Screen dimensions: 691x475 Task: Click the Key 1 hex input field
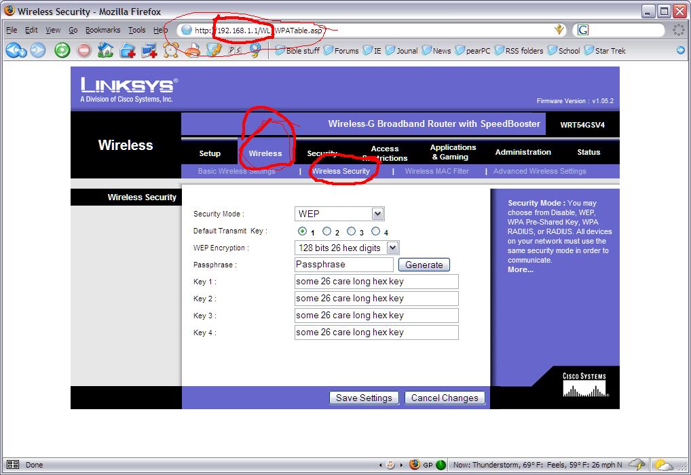pos(376,282)
